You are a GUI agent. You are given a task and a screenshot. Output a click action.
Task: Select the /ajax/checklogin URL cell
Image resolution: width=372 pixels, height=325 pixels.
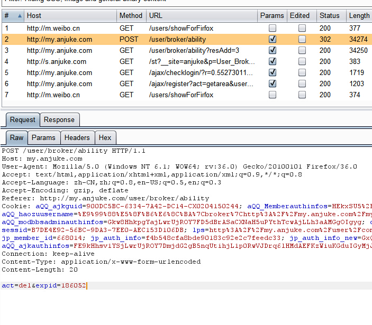pyautogui.click(x=201, y=73)
